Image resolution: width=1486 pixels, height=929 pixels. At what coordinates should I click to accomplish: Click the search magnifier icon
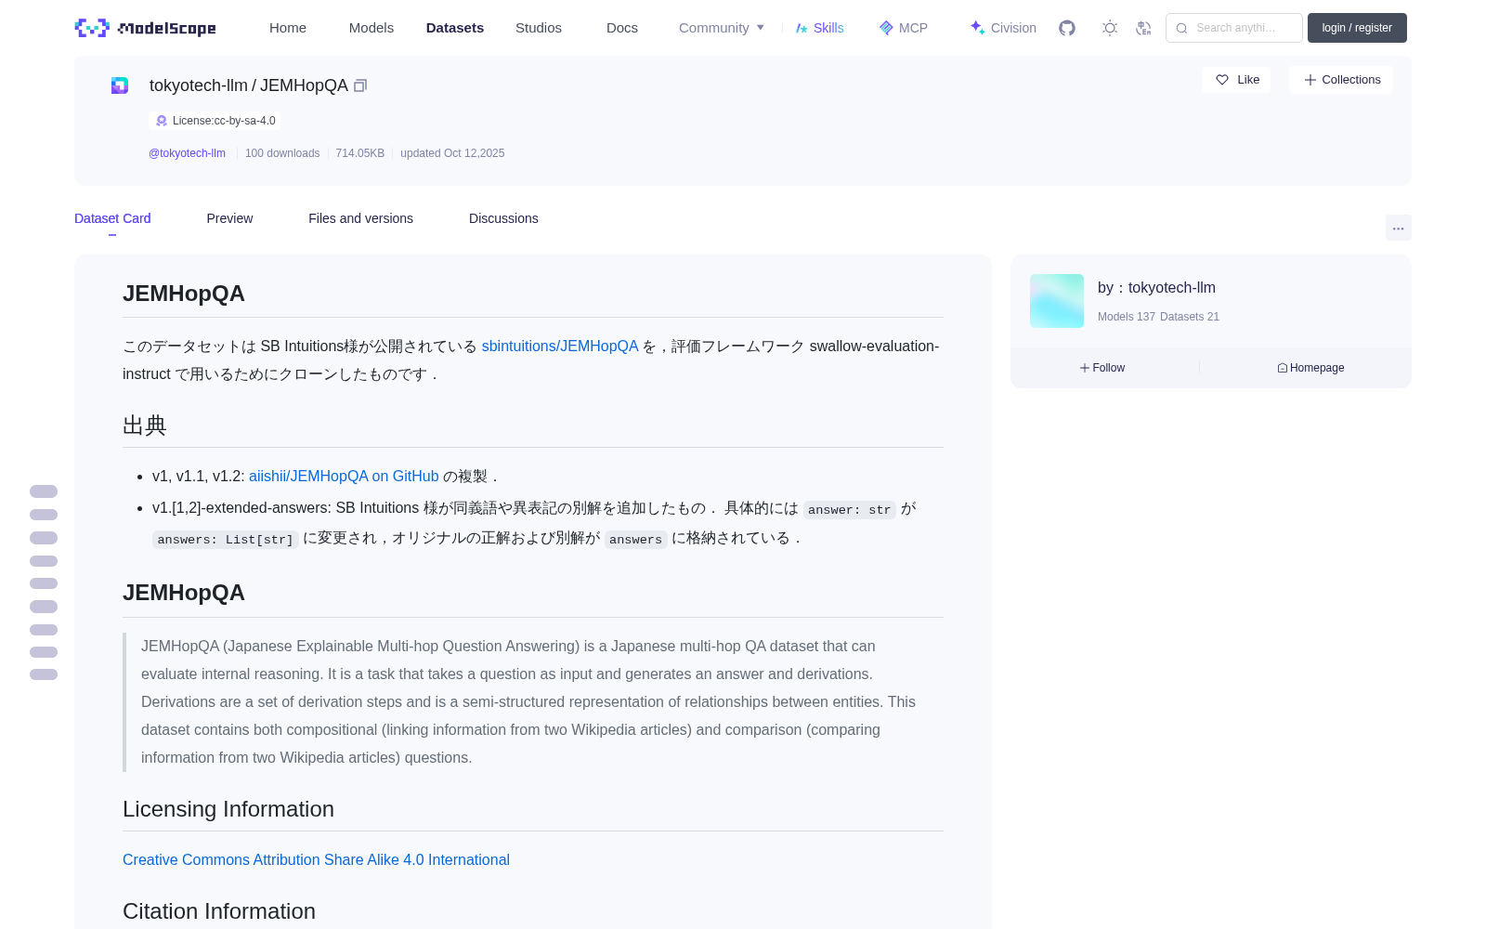1181,28
